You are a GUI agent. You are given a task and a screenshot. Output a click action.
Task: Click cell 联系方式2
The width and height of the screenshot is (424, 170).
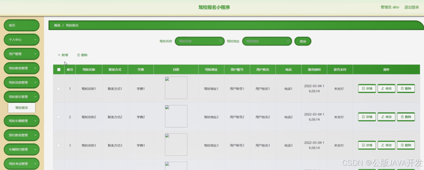click(115, 117)
